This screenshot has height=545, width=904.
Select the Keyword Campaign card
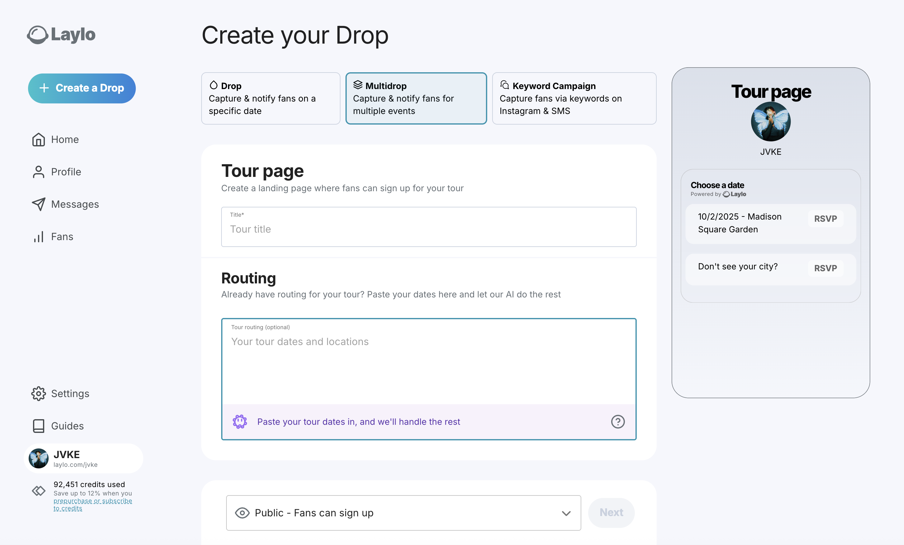(574, 98)
